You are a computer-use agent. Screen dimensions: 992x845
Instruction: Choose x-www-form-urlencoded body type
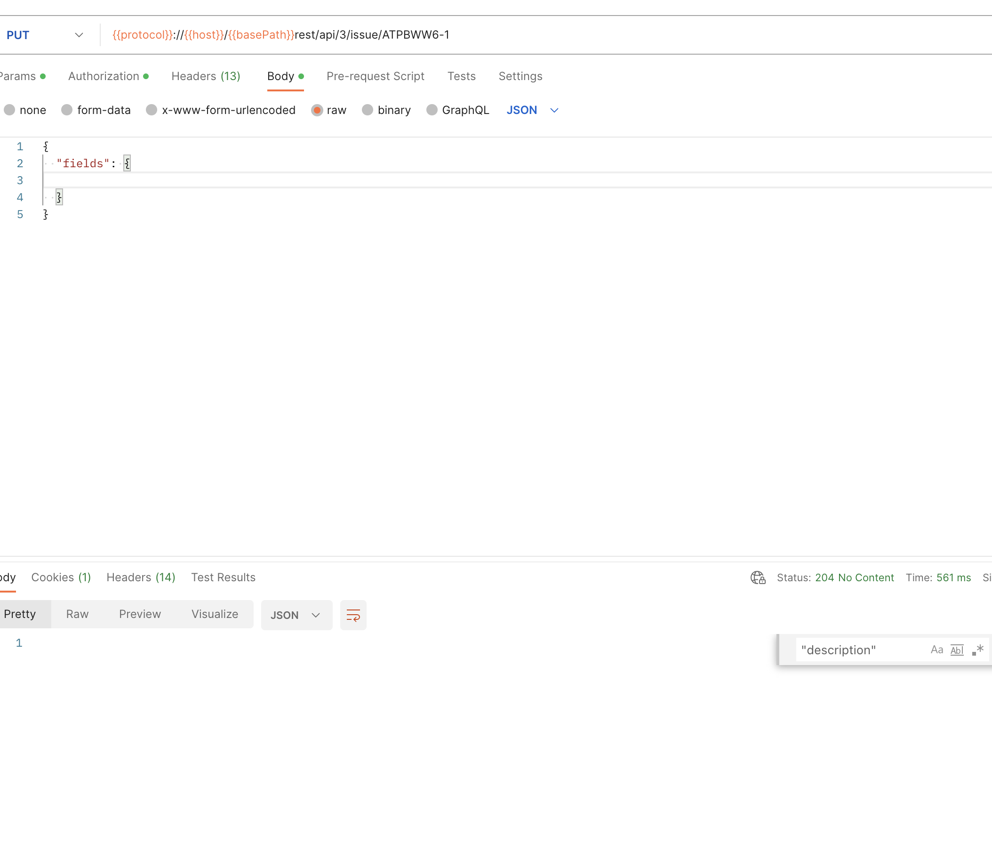coord(152,110)
